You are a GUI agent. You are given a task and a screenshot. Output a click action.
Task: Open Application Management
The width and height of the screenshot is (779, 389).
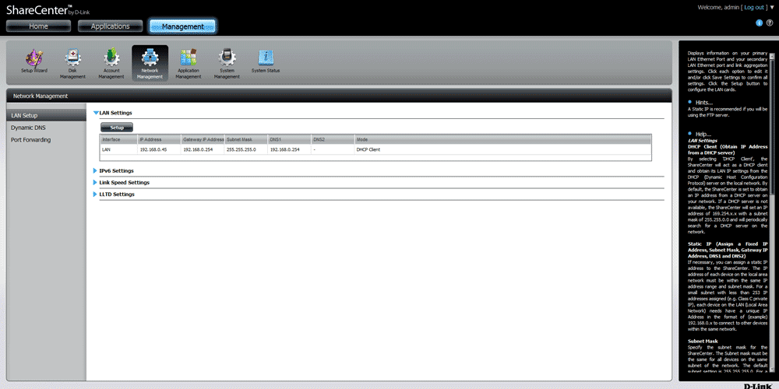coord(188,61)
